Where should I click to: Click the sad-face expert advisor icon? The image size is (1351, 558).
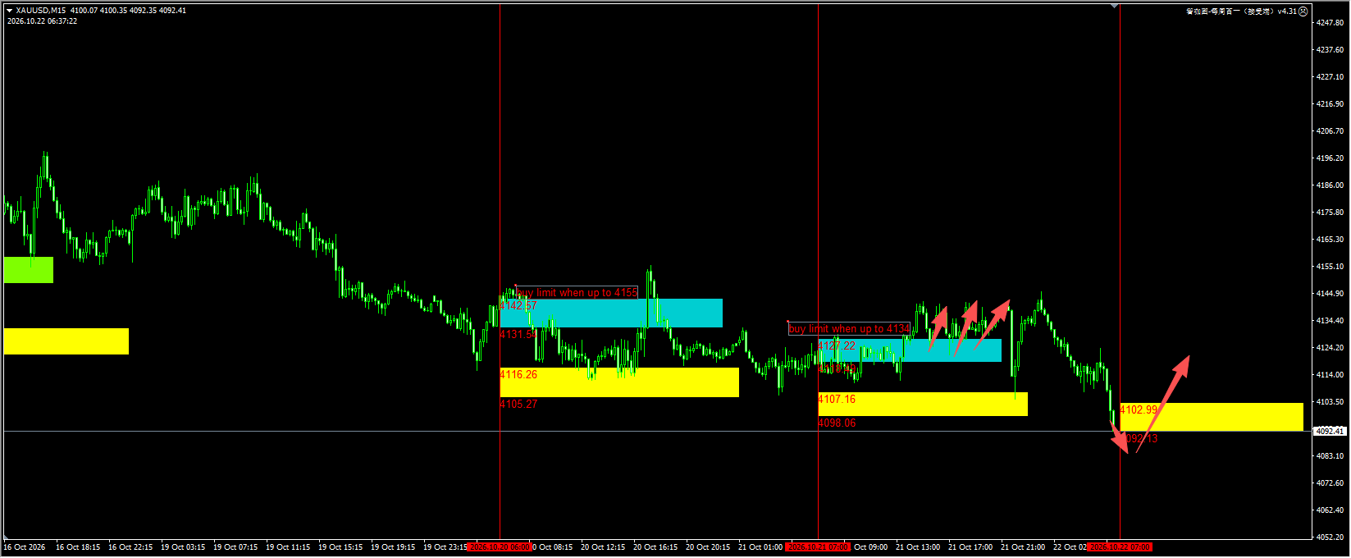point(1303,11)
